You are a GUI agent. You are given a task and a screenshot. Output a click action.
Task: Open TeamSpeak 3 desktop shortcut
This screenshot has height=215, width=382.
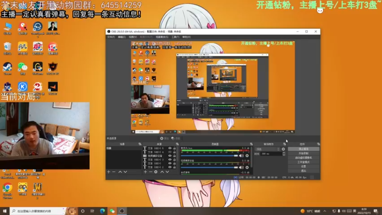pos(38,30)
